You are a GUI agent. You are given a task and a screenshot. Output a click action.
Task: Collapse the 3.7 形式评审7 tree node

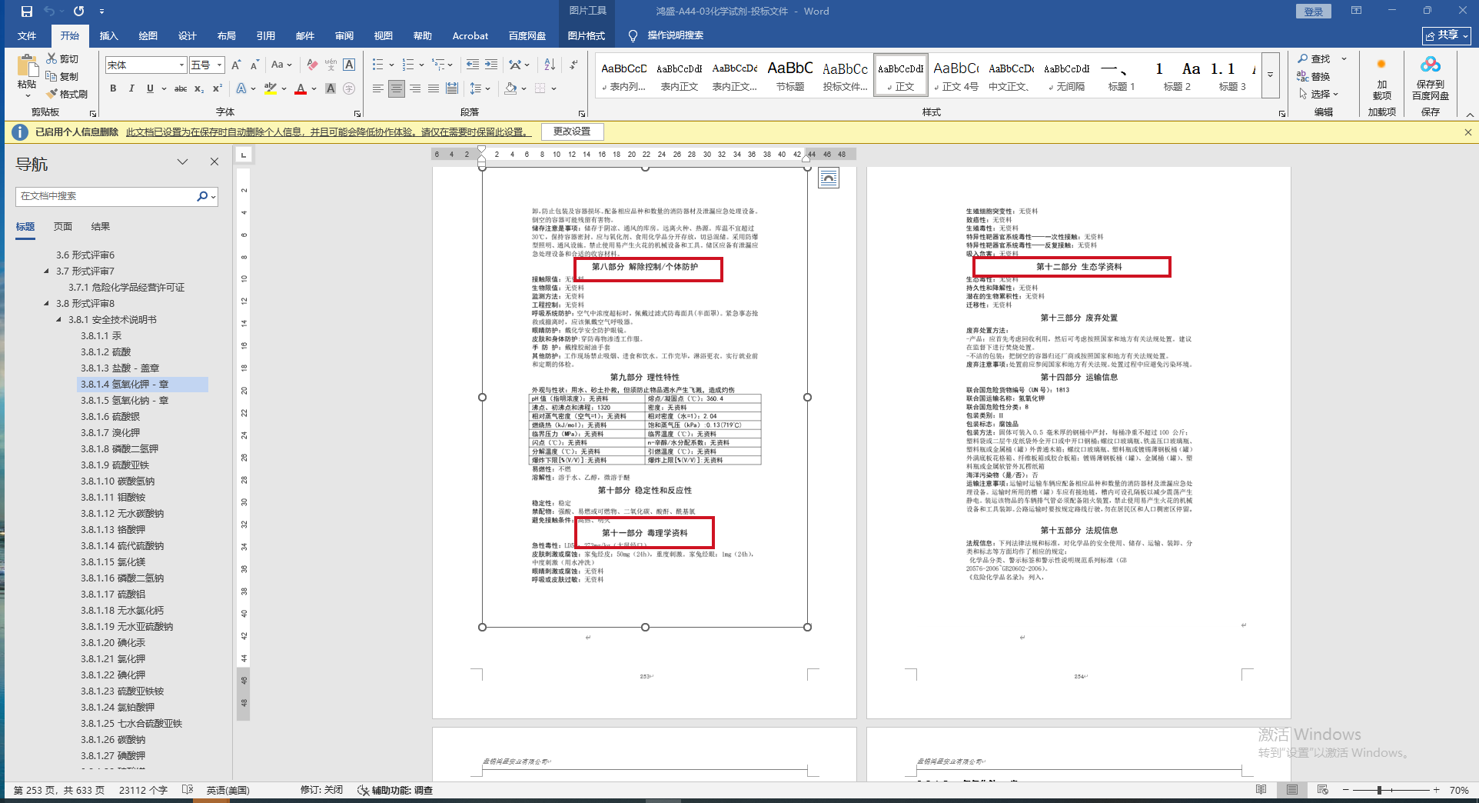47,271
